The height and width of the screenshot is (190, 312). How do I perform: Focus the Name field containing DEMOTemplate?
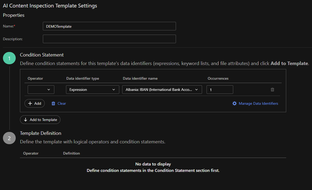[x=109, y=26]
